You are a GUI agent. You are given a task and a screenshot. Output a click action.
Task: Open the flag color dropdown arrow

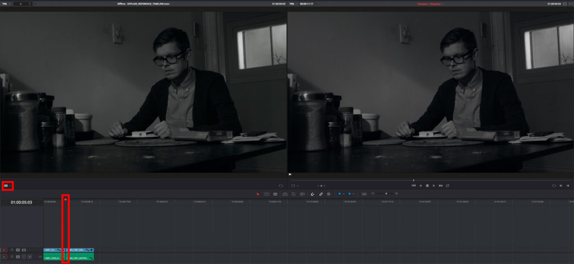coord(344,194)
